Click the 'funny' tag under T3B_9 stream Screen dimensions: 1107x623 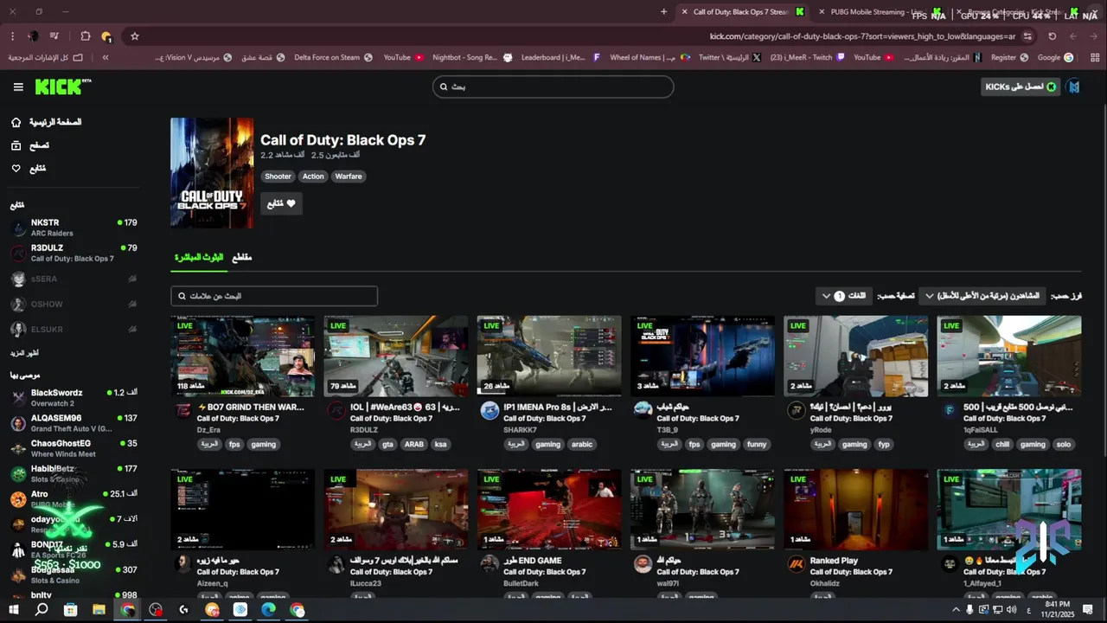point(757,445)
